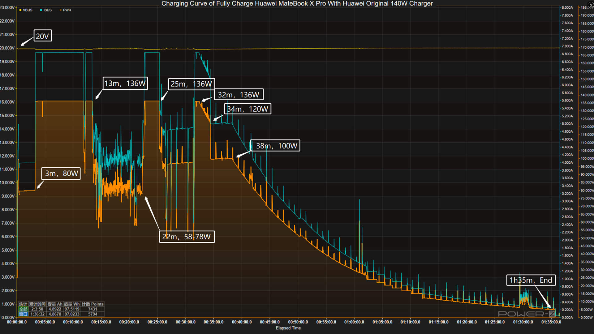Click the yellow VBUS legend color marker

coord(20,10)
